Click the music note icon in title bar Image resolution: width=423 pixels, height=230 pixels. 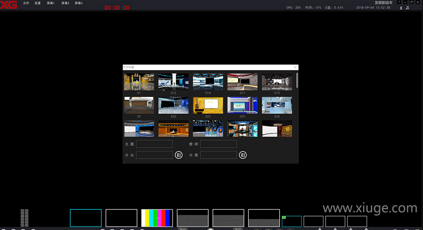[407, 8]
